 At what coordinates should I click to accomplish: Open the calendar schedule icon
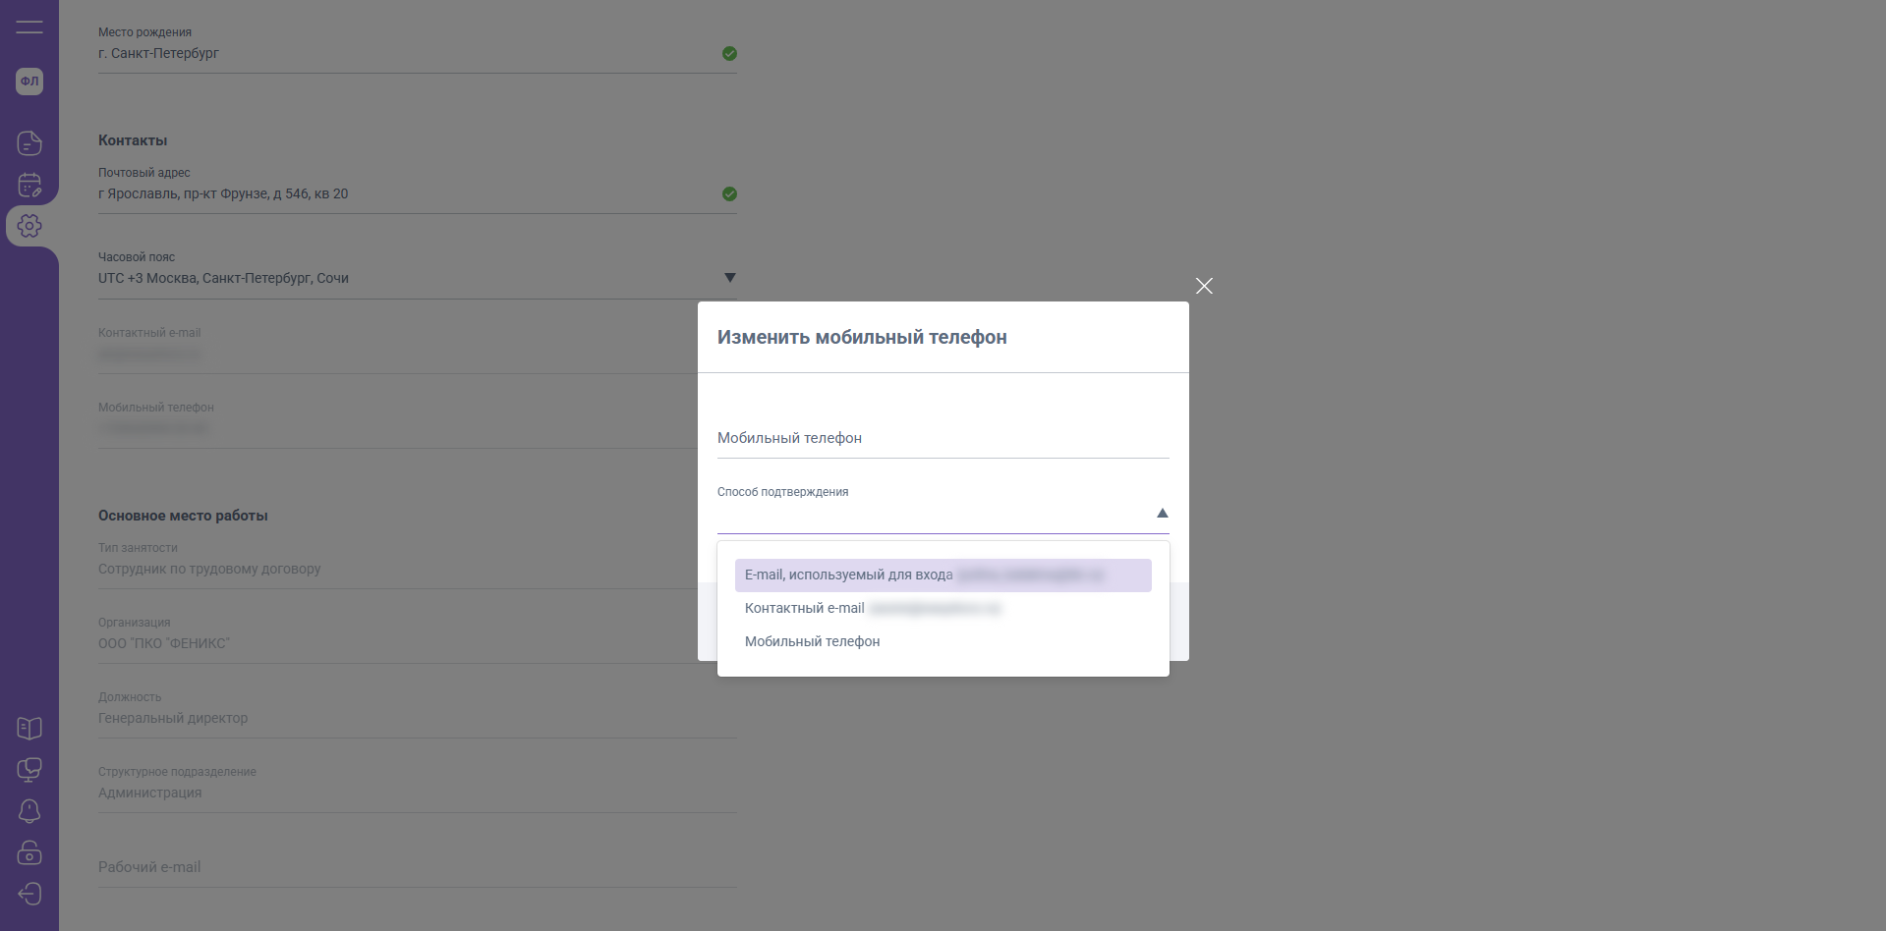29,185
